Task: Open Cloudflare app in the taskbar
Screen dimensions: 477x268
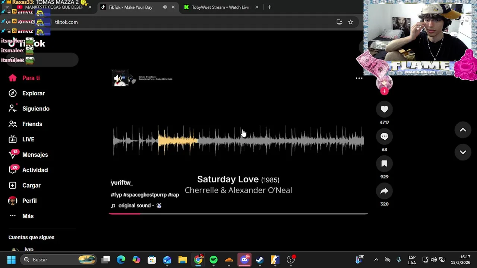Action: click(229, 260)
